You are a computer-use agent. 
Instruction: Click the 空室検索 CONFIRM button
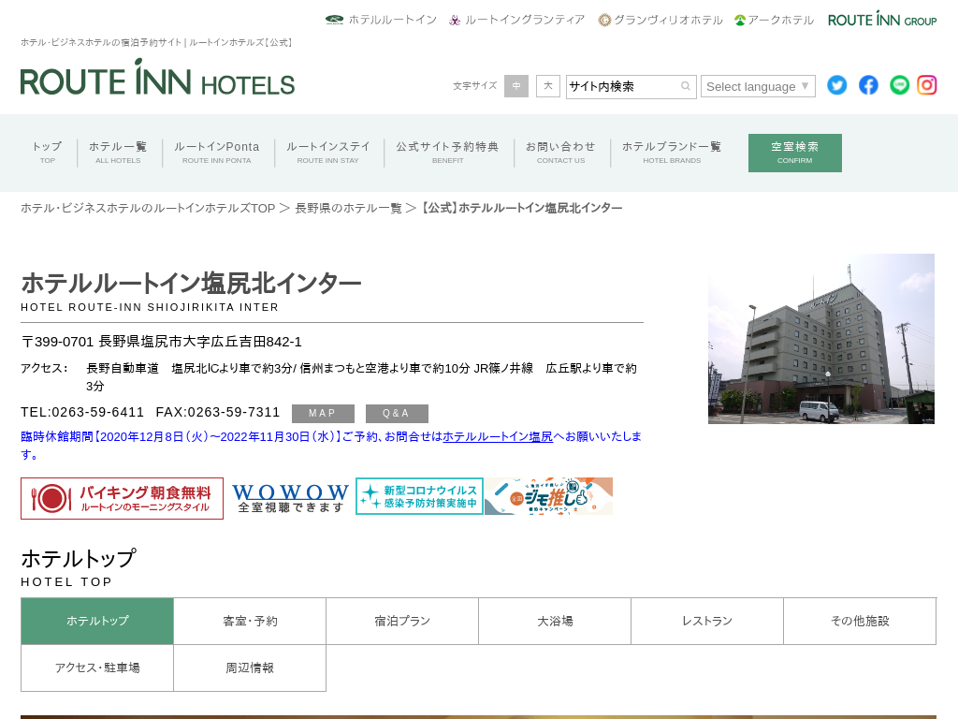pos(795,153)
